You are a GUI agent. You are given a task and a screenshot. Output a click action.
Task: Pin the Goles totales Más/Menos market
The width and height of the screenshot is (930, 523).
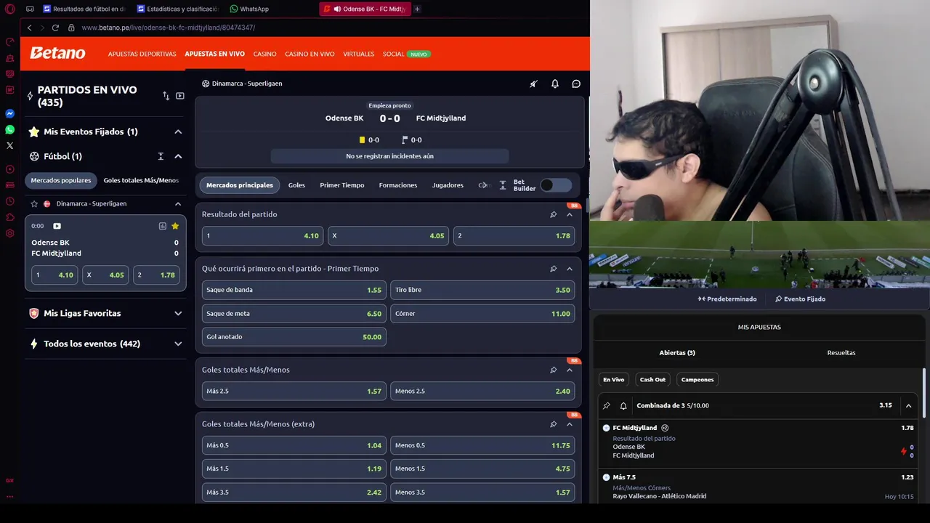point(553,370)
